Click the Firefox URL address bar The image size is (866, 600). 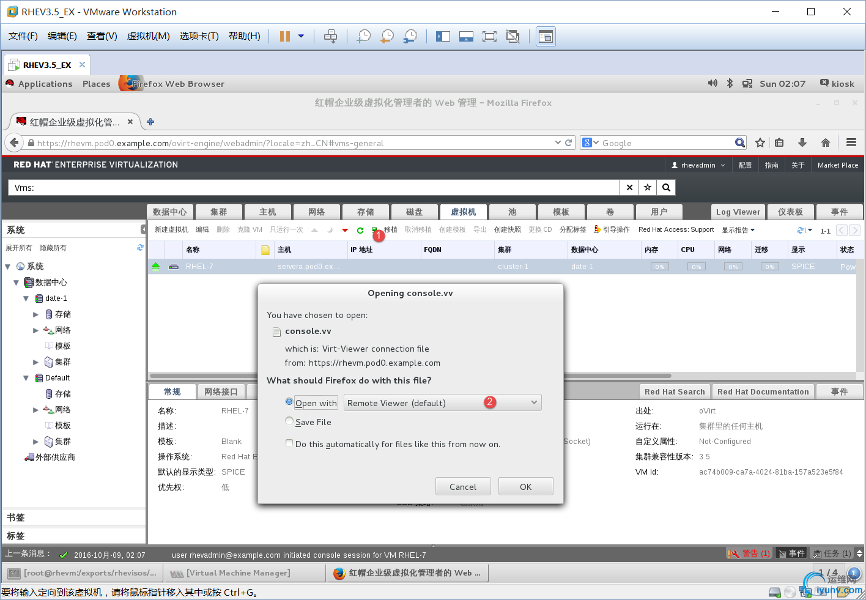294,143
